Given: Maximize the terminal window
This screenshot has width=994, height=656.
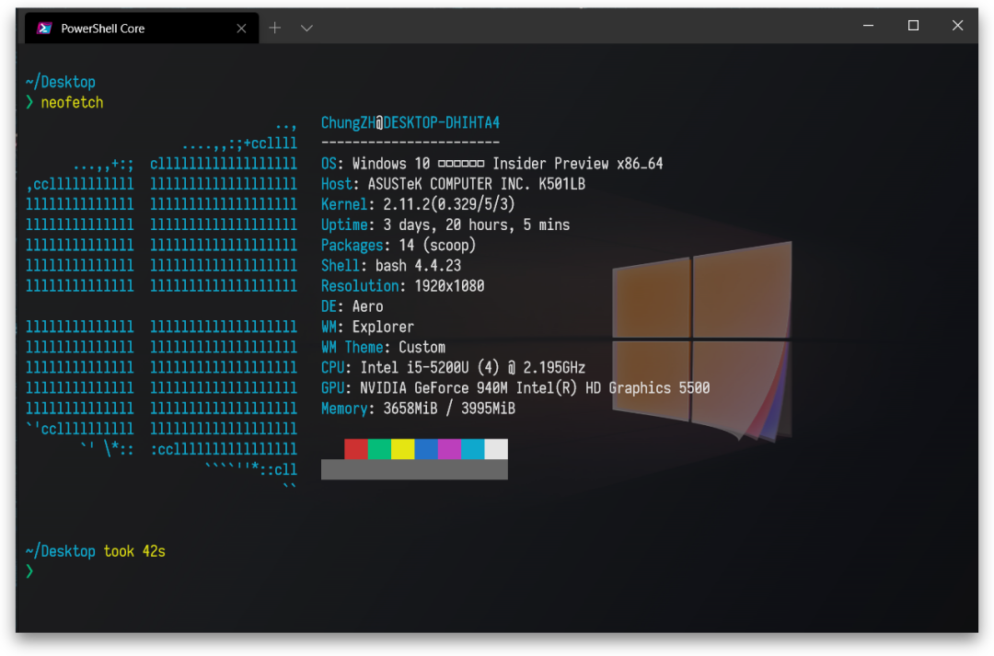Looking at the screenshot, I should coord(913,26).
